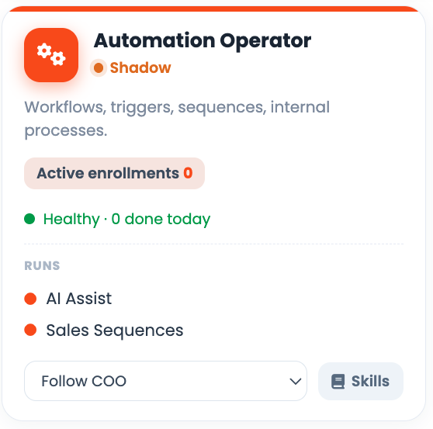Screen dimensions: 433x429
Task: Click the RUNS section heading
Action: point(42,266)
